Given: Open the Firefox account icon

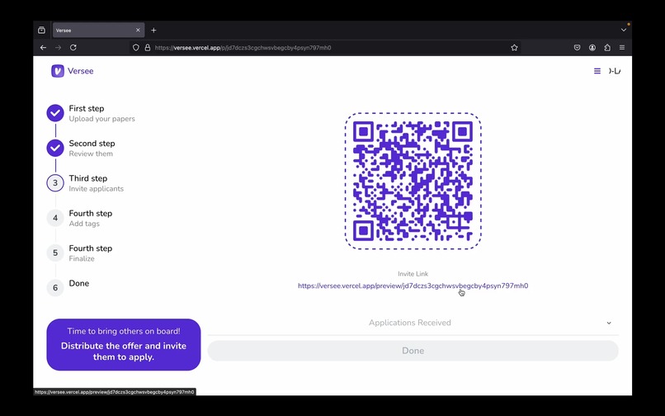Looking at the screenshot, I should click(592, 48).
